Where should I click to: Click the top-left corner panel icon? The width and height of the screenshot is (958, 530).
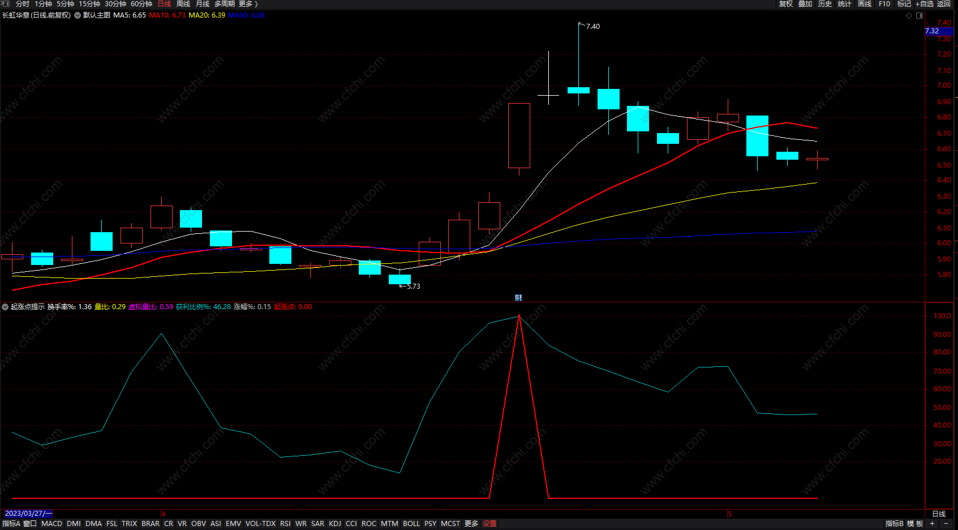tap(6, 4)
